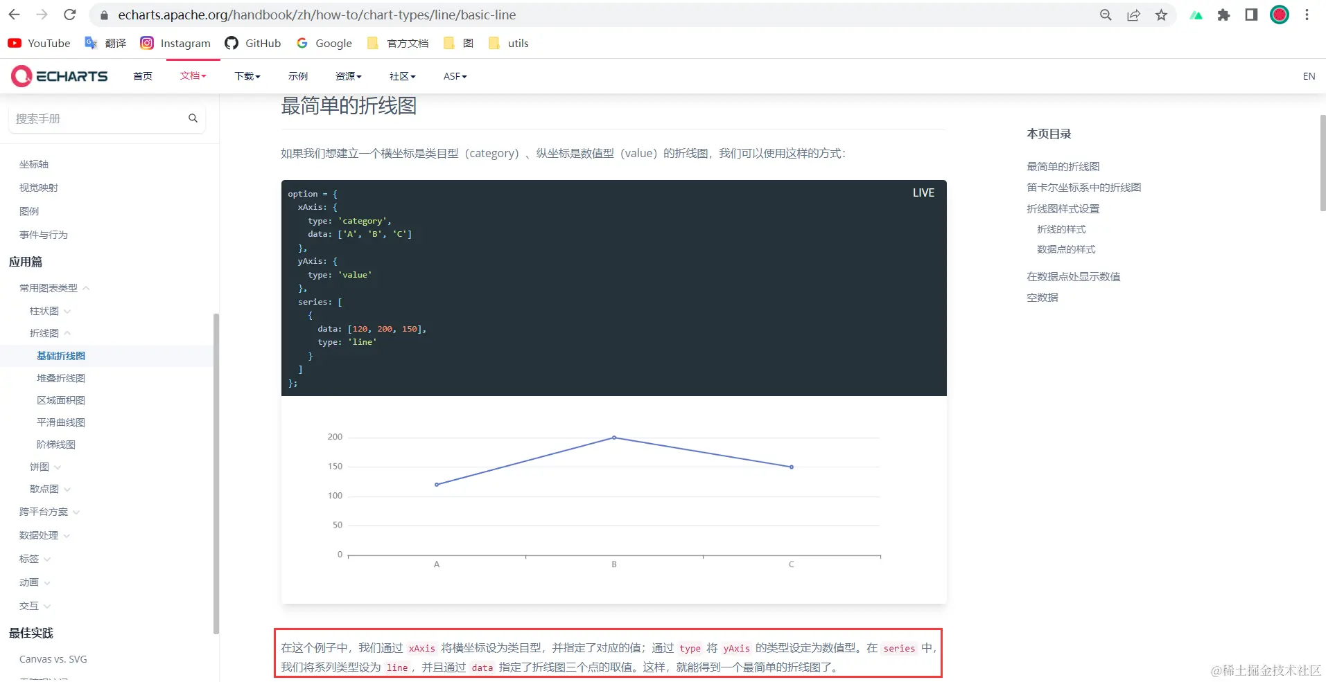
Task: Open 阶梯线图 page
Action: [56, 445]
